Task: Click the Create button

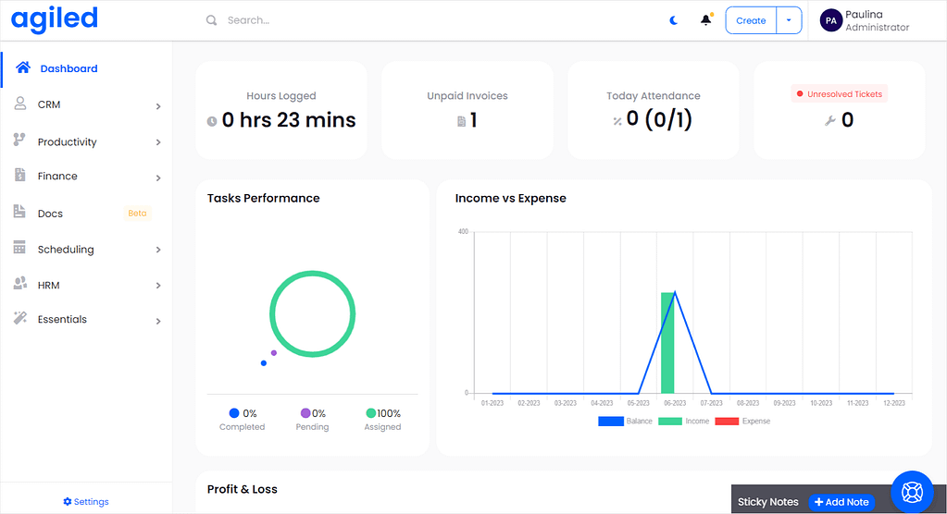Action: (x=751, y=20)
